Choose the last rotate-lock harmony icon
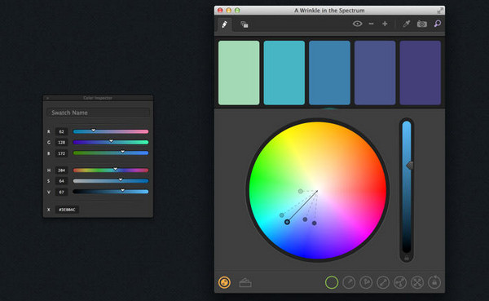This screenshot has height=301, width=489. point(434,282)
